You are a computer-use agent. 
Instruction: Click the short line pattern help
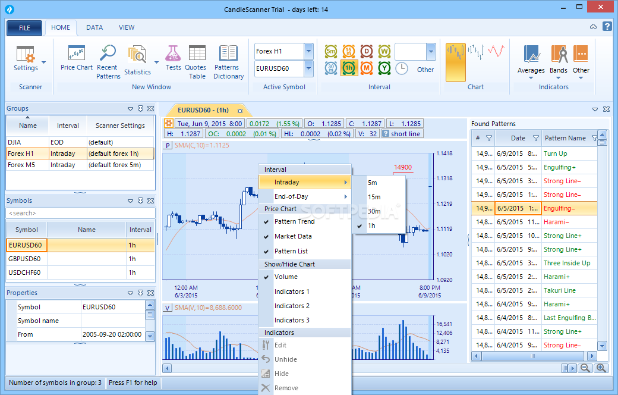click(386, 134)
